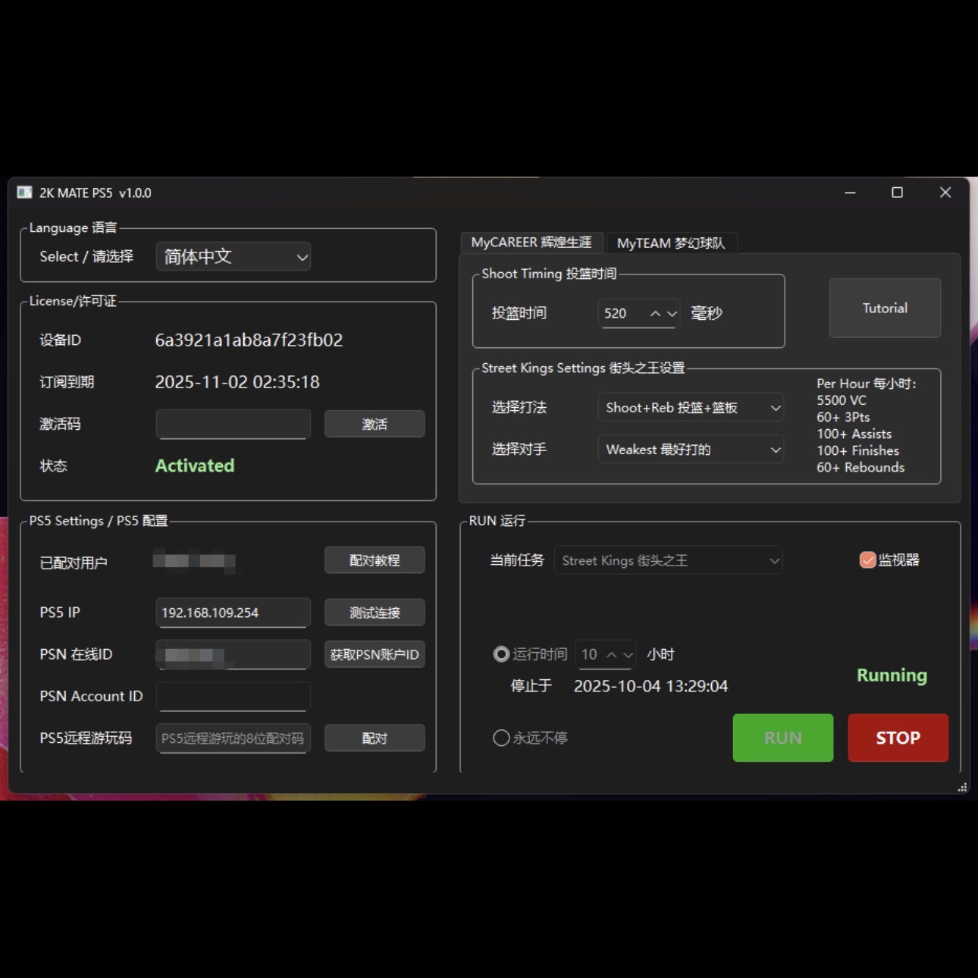The image size is (978, 978).
Task: Increase 运行时间 hours with the up arrow
Action: tap(611, 654)
